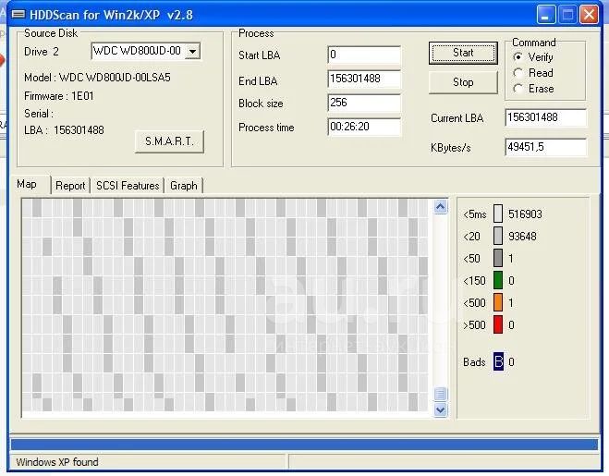Click the HDDScan title bar drive icon
This screenshot has height=476, width=609.
pos(18,15)
